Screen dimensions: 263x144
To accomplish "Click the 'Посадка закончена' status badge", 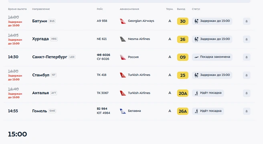I will 212,57.
